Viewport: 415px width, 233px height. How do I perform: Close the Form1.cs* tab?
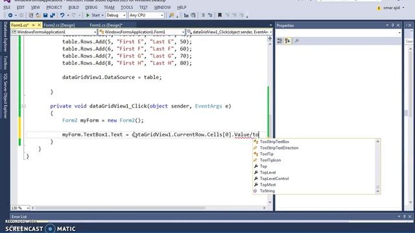(39, 25)
